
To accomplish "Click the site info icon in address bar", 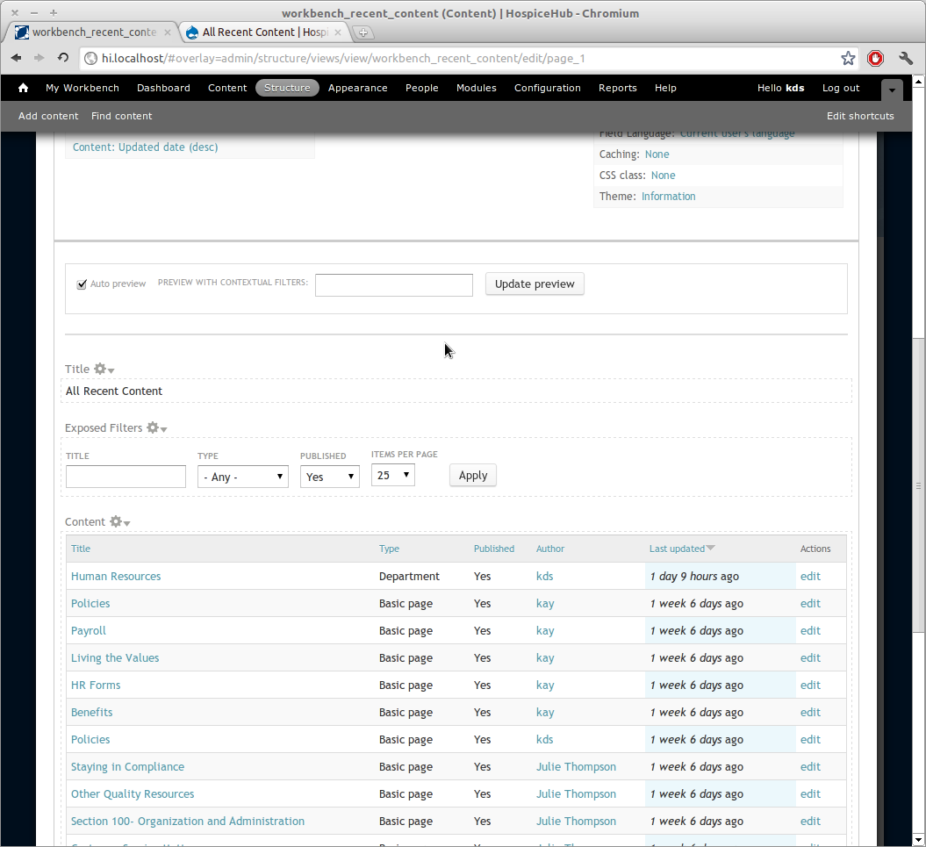I will tap(90, 58).
